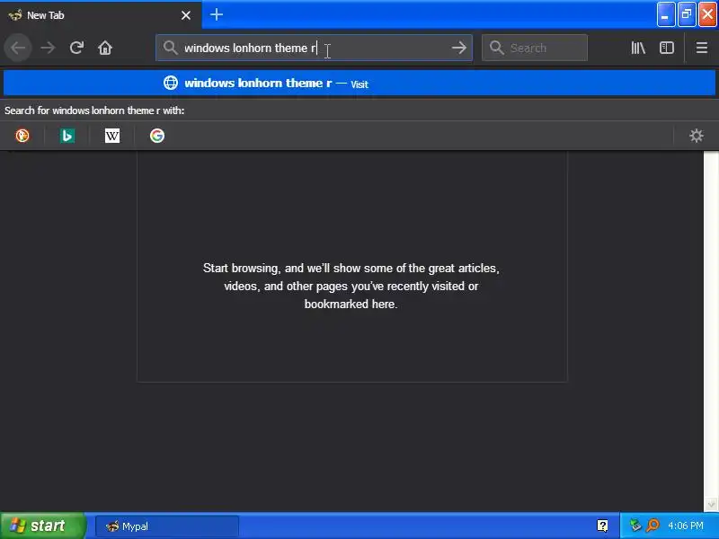Go back with the back arrow button
Image resolution: width=719 pixels, height=539 pixels.
tap(18, 48)
